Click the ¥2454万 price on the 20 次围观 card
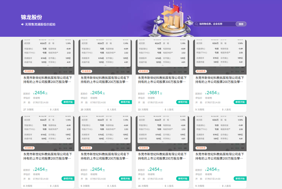Viewport: 282px width, 189px height. click(97, 93)
